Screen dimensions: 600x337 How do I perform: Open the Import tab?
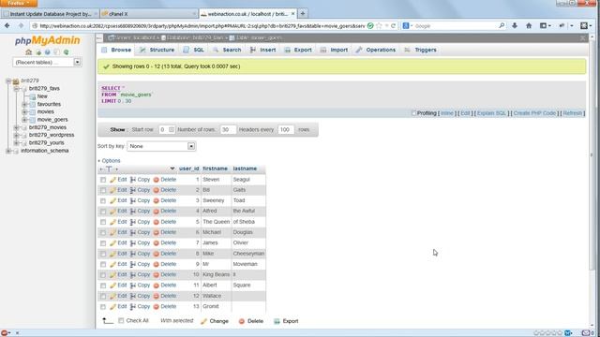point(334,50)
